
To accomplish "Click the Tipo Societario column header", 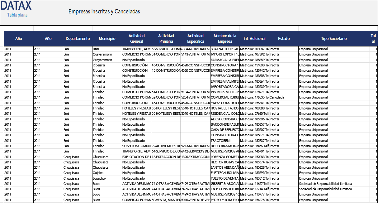I will pos(334,39).
